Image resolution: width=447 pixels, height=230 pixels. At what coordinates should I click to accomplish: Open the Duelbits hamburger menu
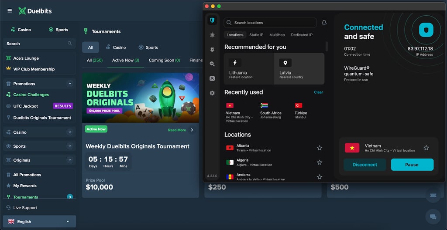tap(10, 11)
